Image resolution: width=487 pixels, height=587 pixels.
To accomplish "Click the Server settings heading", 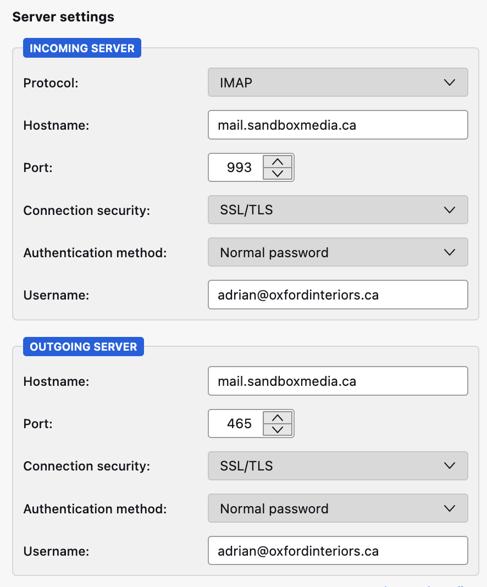I will pos(63,16).
